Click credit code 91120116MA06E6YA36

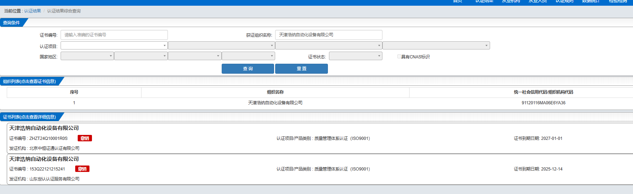(544, 103)
